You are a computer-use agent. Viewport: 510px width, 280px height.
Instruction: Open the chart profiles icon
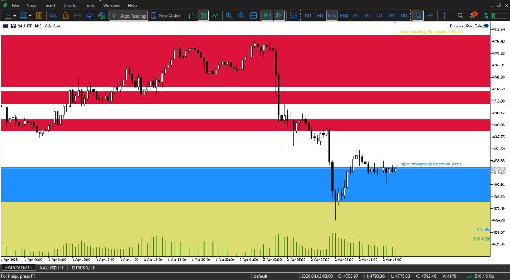click(23, 15)
